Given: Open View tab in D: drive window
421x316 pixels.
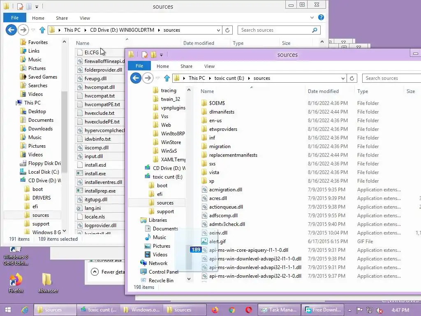Looking at the screenshot, I should [85, 18].
